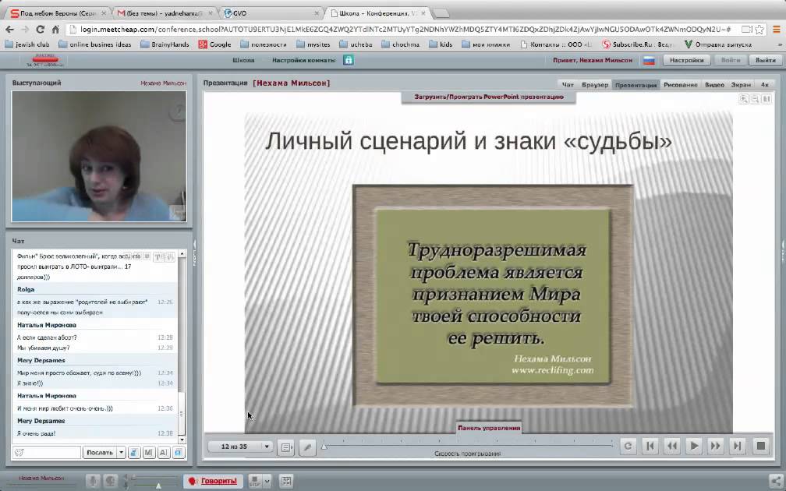Click the blue save chat icon
Viewport: 786px width, 491px height.
tap(179, 452)
